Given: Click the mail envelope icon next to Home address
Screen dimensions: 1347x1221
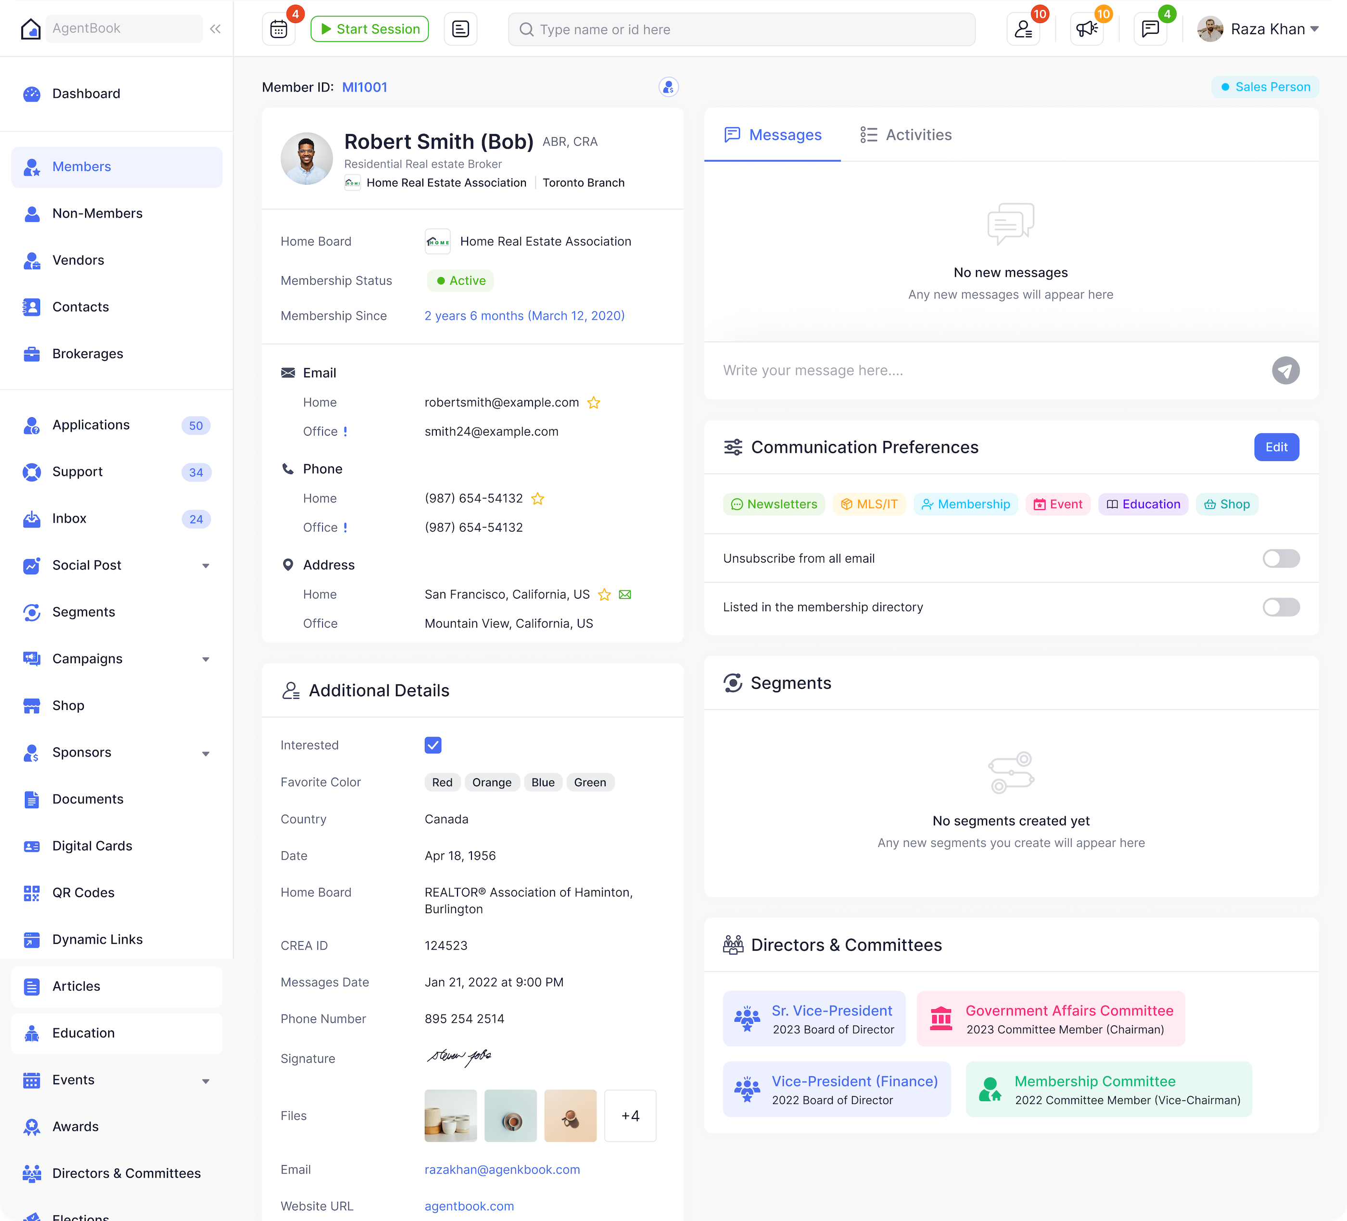Looking at the screenshot, I should (x=625, y=594).
